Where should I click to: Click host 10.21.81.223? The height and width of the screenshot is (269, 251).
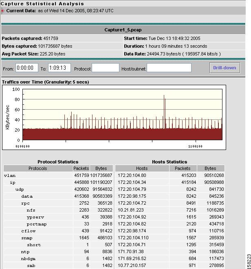pos(131,210)
